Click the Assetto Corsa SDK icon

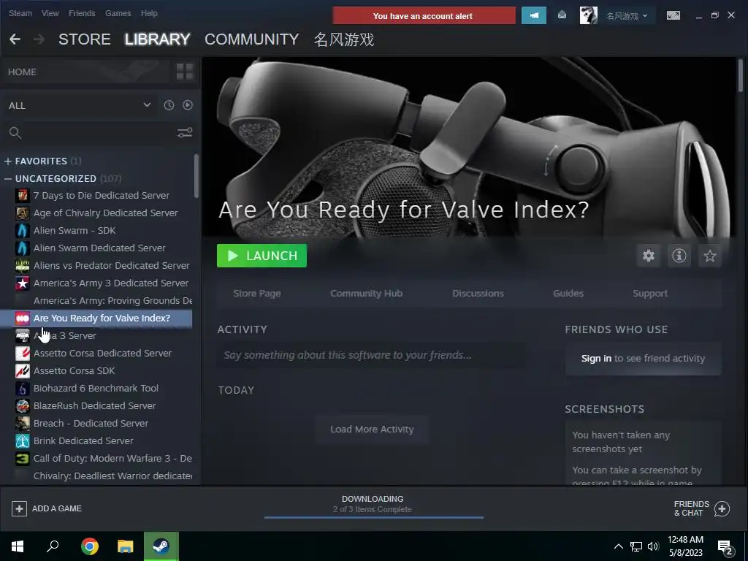(23, 370)
